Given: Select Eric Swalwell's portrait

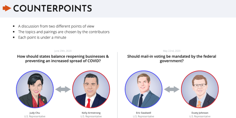Looking at the screenshot, I should click(144, 89).
